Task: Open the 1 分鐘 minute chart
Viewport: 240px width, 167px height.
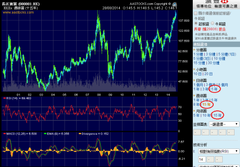Action: (x=198, y=54)
